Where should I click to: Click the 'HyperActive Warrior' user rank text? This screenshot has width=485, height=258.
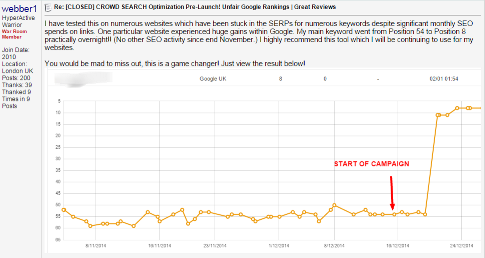(18, 21)
